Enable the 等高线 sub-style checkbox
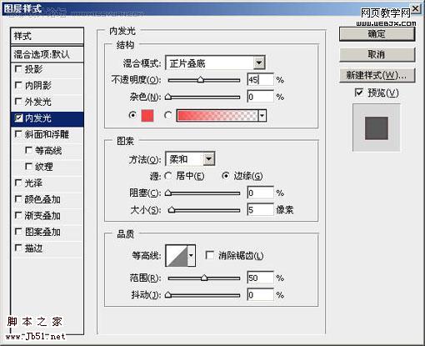Viewport: 425px width, 346px height. pyautogui.click(x=28, y=150)
